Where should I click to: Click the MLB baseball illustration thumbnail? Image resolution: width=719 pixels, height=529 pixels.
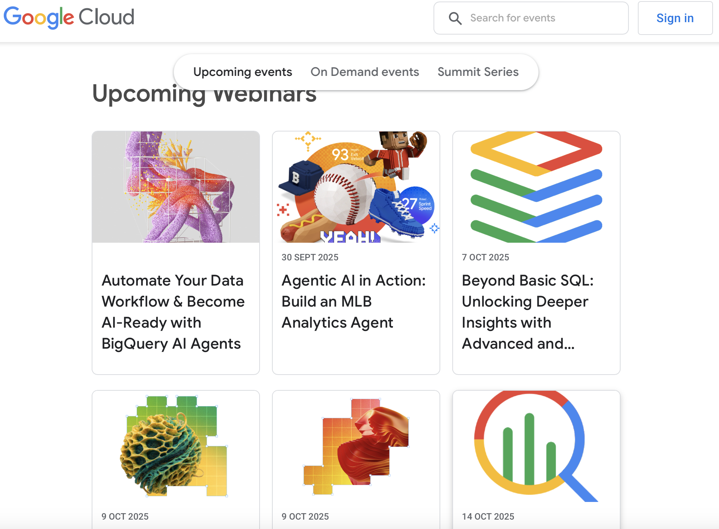tap(356, 187)
